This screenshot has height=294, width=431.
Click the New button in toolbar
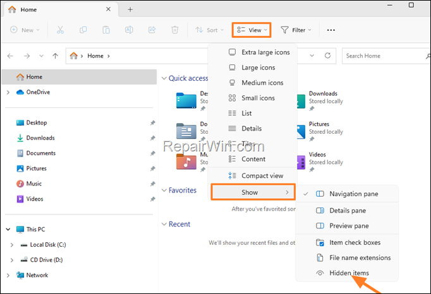[26, 30]
